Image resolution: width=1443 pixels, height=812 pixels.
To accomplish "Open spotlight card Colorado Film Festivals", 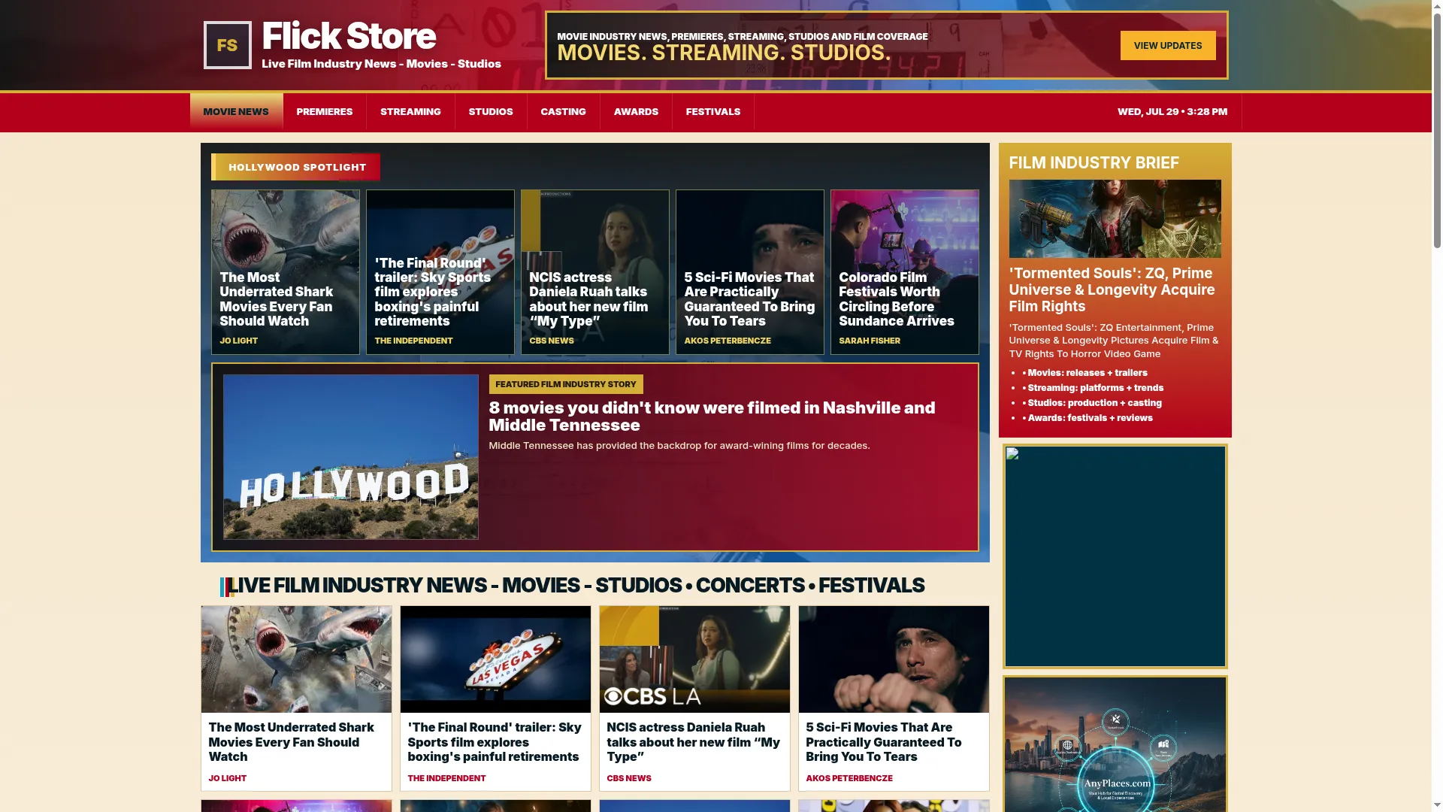I will tap(905, 272).
